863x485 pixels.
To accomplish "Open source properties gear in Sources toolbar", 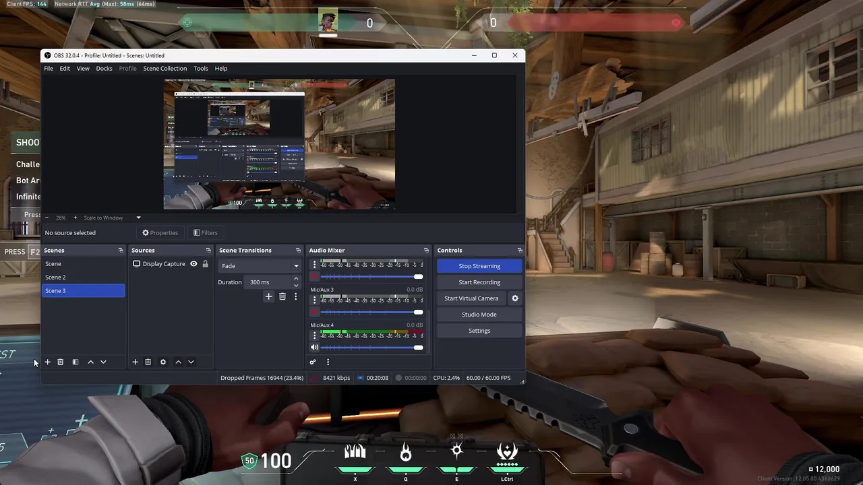I will [x=162, y=362].
